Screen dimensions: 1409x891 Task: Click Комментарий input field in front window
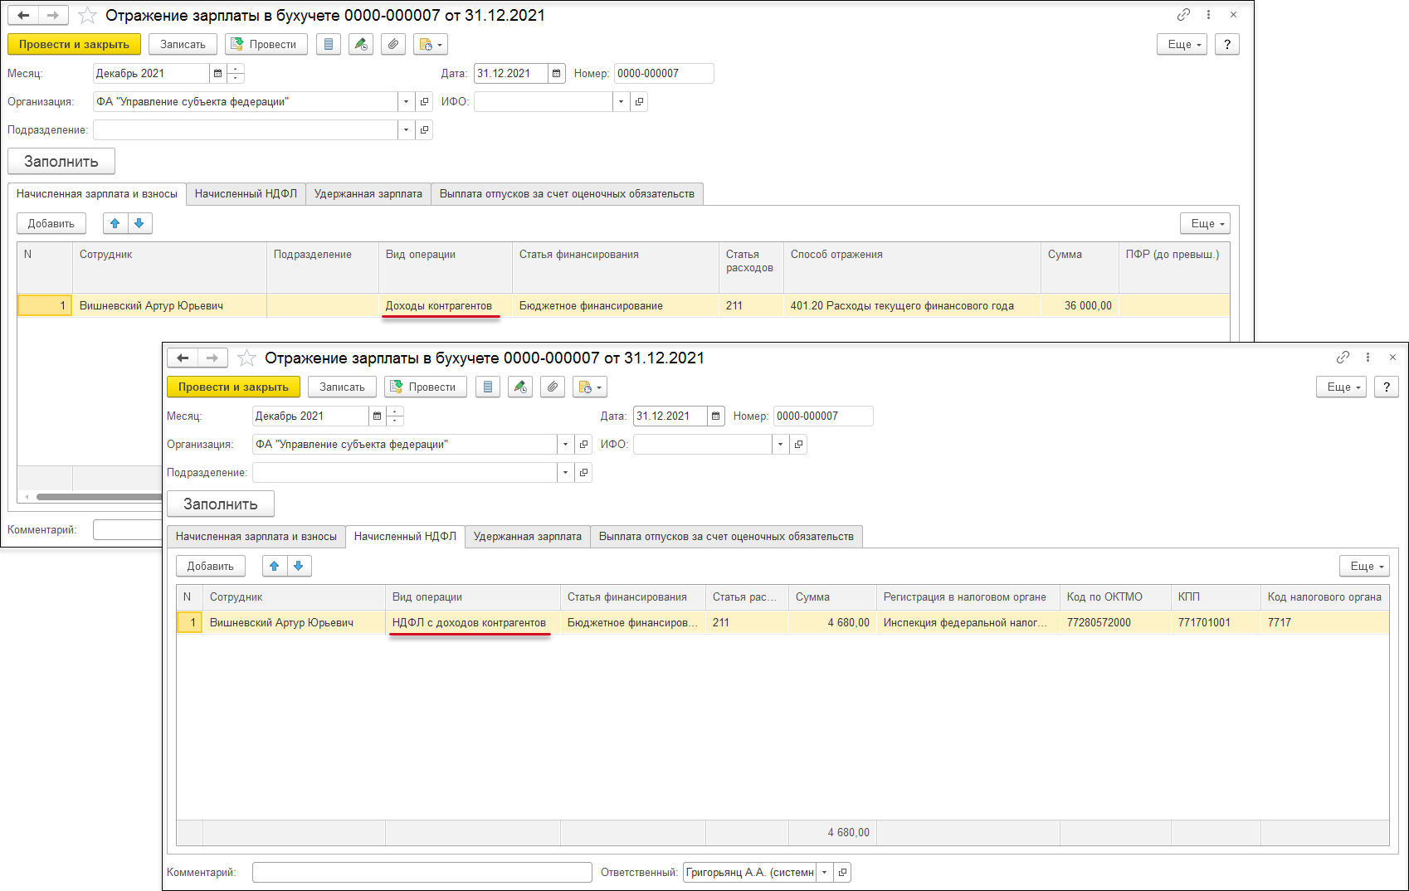pyautogui.click(x=422, y=872)
